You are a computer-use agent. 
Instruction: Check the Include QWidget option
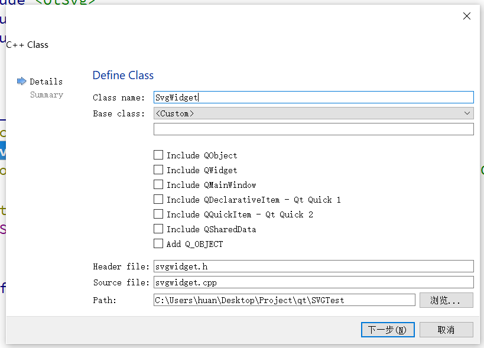tap(158, 170)
